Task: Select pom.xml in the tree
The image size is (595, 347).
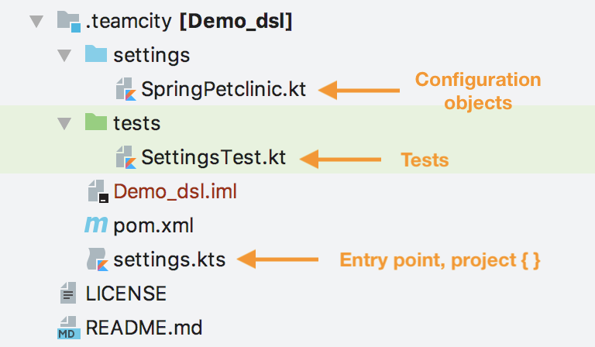Action: click(x=153, y=226)
